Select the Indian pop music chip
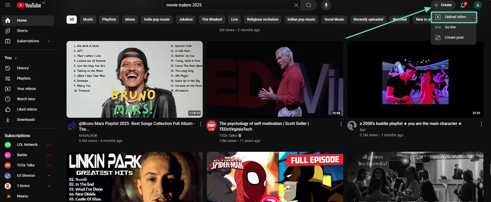 point(301,19)
